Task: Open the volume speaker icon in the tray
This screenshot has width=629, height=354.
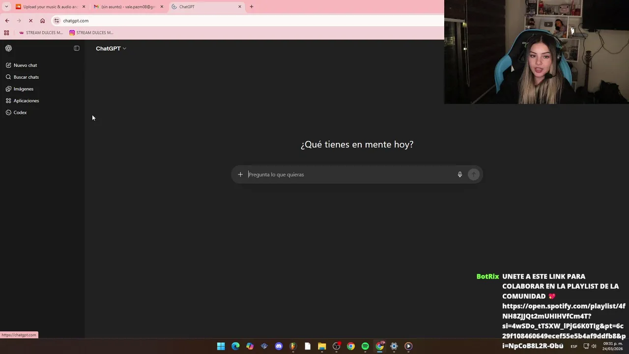Action: [594, 346]
